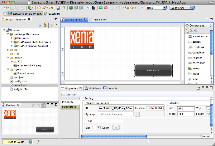Click the Caption input field
The height and width of the screenshot is (146, 215).
point(155,108)
